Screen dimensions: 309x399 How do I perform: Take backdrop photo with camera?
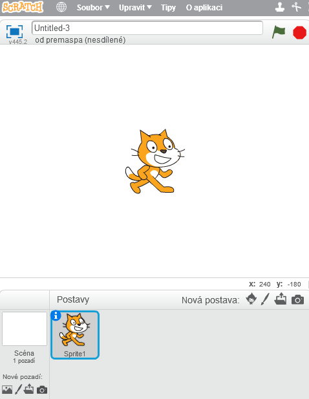42,390
